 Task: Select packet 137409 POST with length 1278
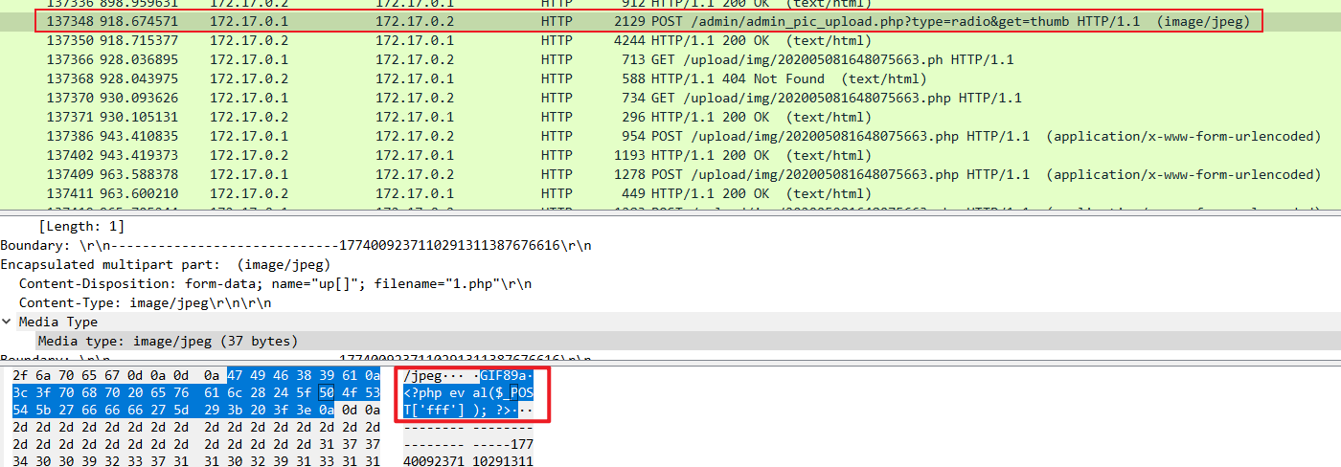(x=670, y=174)
